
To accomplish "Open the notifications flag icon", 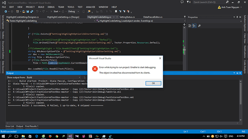I will point(188,2).
